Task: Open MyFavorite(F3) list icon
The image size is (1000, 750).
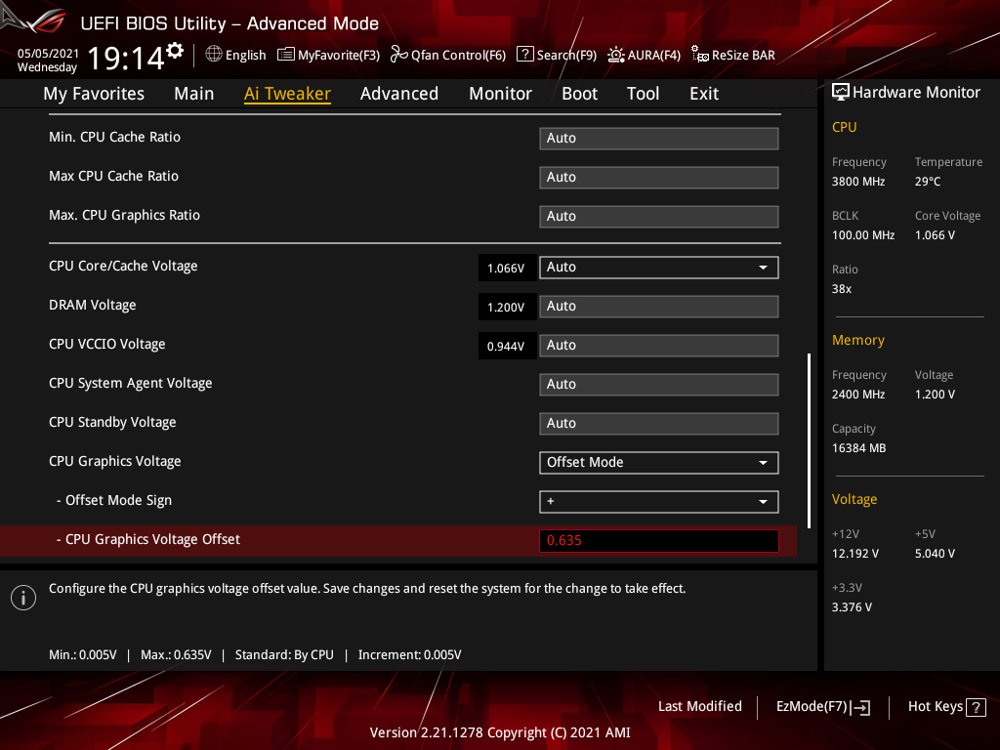Action: 286,55
